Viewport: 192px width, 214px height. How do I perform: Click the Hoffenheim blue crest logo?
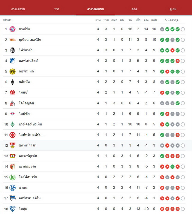pos(12,61)
